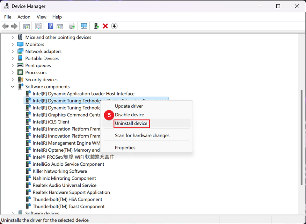Click the Mice and other pointing devices icon
This screenshot has height=224, width=306.
[x=20, y=37]
